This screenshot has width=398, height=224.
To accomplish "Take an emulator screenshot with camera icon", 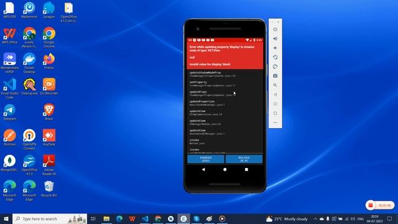I will tap(275, 76).
